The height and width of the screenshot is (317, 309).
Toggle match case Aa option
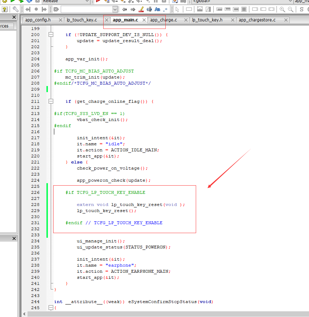pyautogui.click(x=158, y=9)
